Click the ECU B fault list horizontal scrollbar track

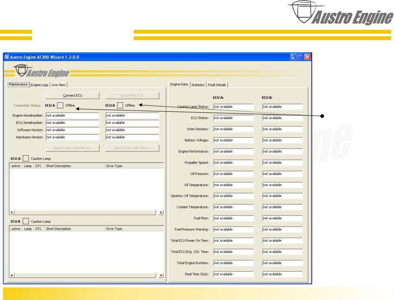pyautogui.click(x=85, y=275)
